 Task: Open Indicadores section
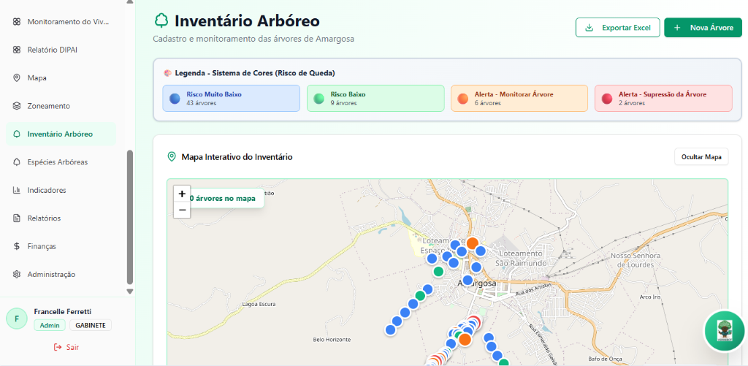coord(61,191)
